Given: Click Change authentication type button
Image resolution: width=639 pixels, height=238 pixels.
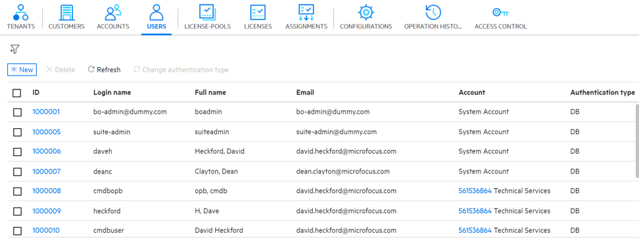Looking at the screenshot, I should click(x=181, y=70).
